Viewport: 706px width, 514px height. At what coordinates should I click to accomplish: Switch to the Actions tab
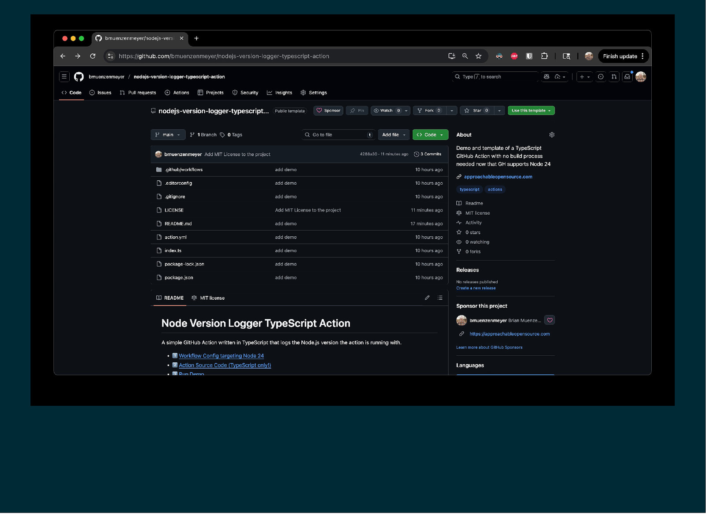click(177, 93)
